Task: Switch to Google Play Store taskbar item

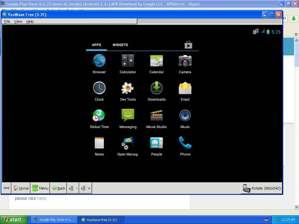Action: click(54, 220)
